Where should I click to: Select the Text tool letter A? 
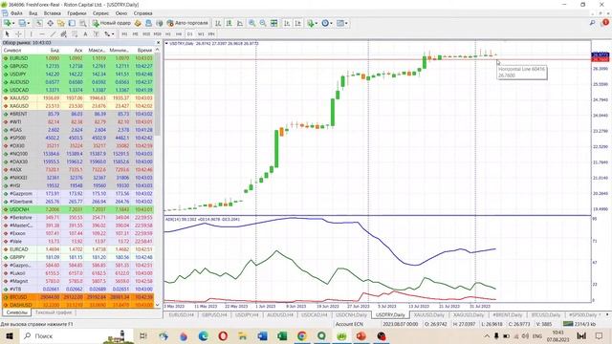click(85, 34)
